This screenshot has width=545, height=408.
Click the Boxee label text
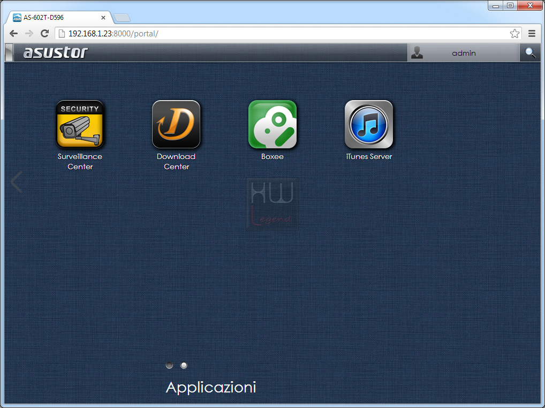click(272, 156)
